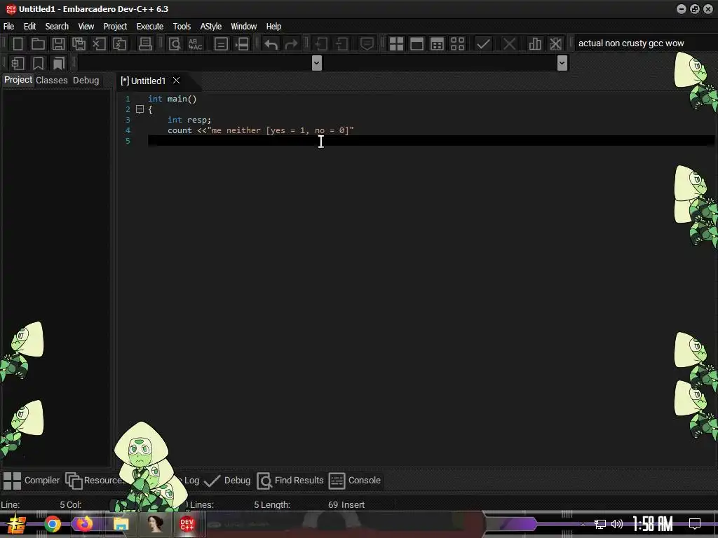This screenshot has height=538, width=718.
Task: Open the Find Results bottom tab
Action: (290, 481)
